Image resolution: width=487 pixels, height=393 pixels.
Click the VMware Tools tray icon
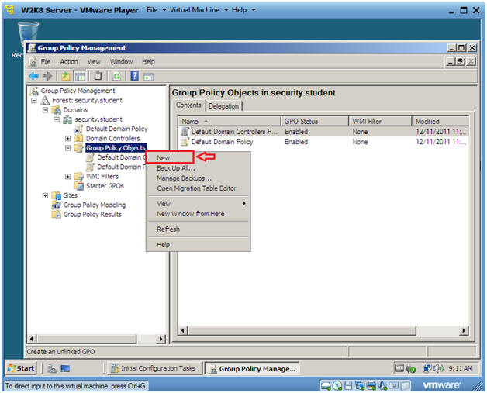tap(399, 368)
